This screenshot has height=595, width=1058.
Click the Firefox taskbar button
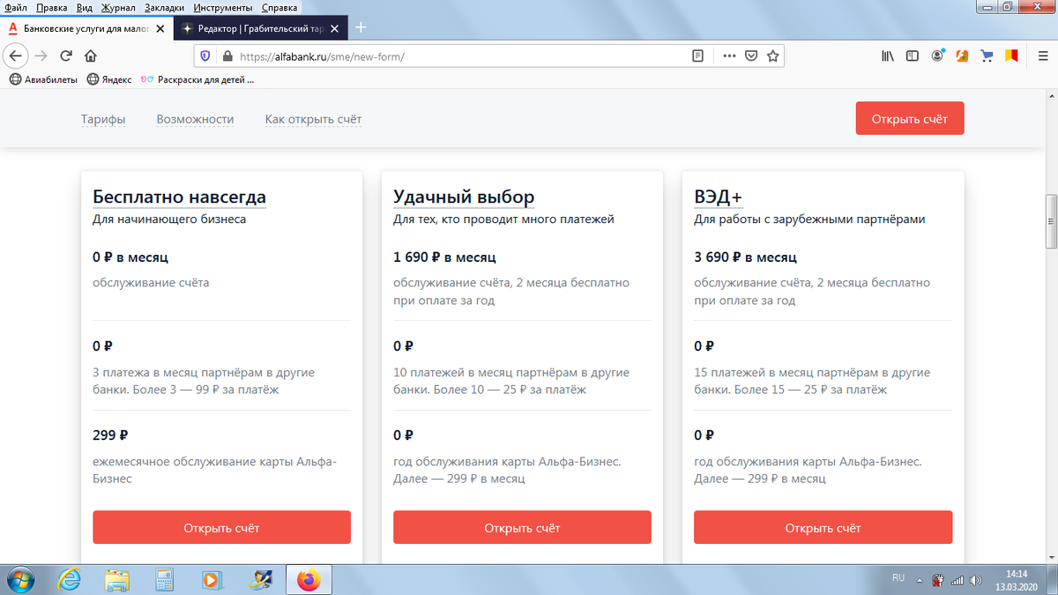coord(309,580)
